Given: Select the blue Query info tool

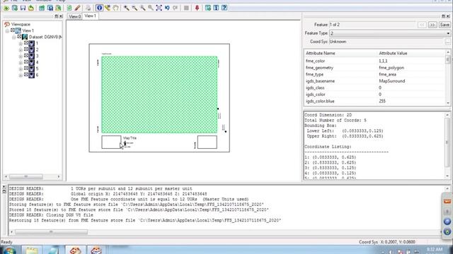Looking at the screenshot, I should pos(100,8).
